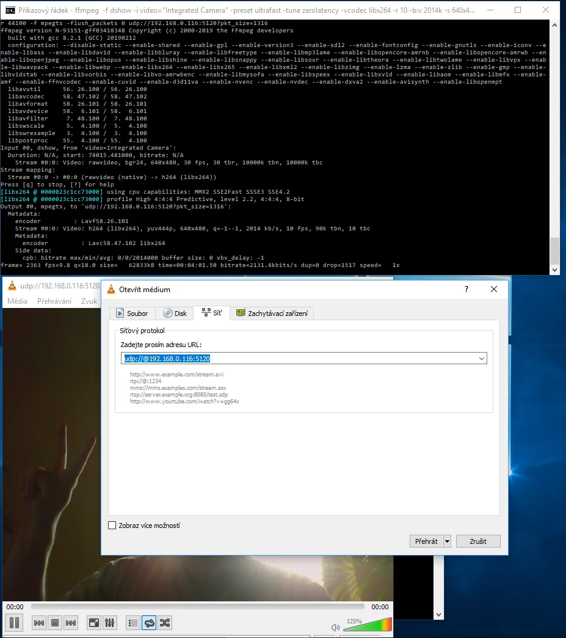Screen dimensions: 566x638
Task: Click VLC cone icon in dialog title
Action: [x=111, y=289]
